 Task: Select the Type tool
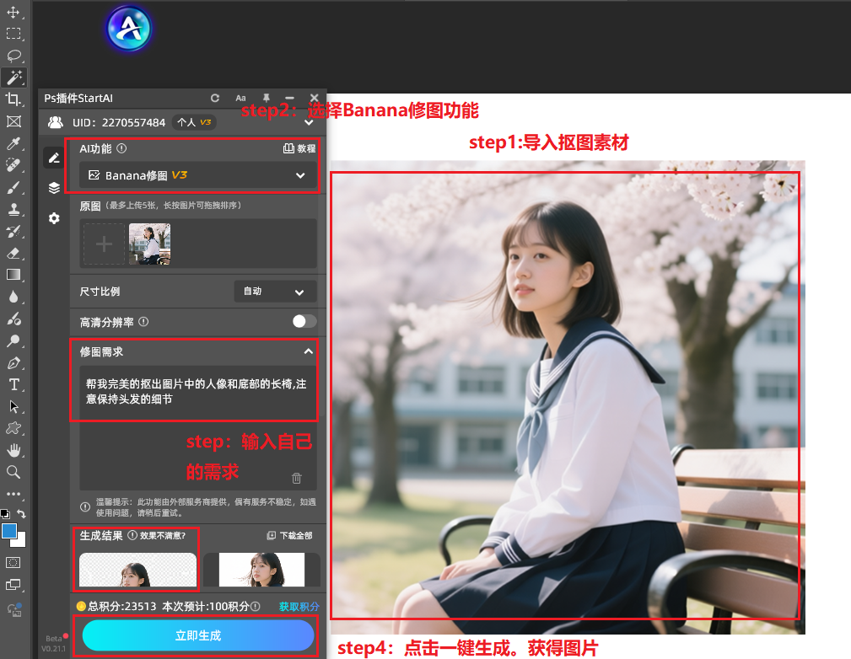pos(13,384)
